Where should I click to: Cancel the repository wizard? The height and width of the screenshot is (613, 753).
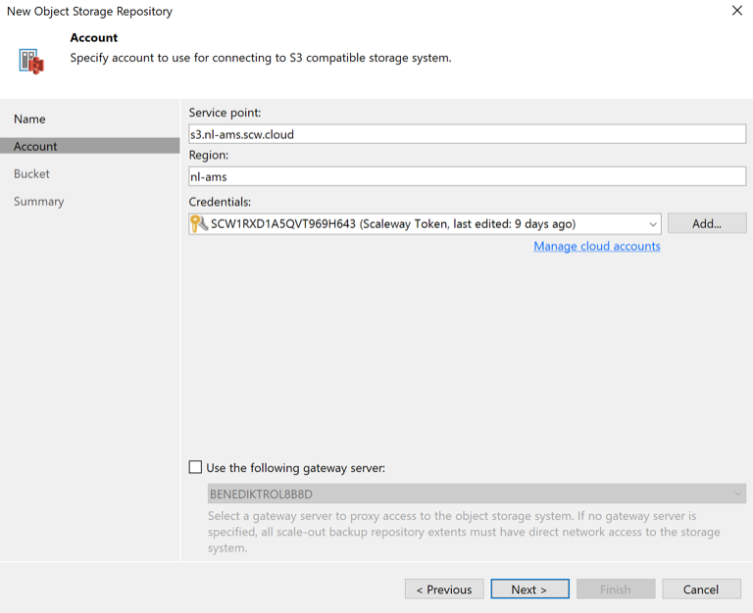click(701, 589)
